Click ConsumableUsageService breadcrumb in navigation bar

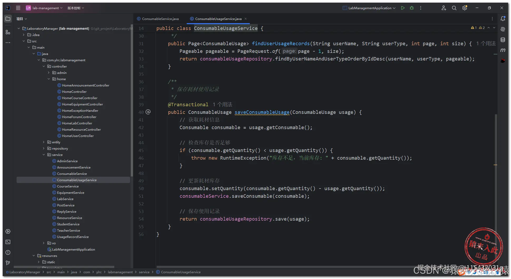181,272
